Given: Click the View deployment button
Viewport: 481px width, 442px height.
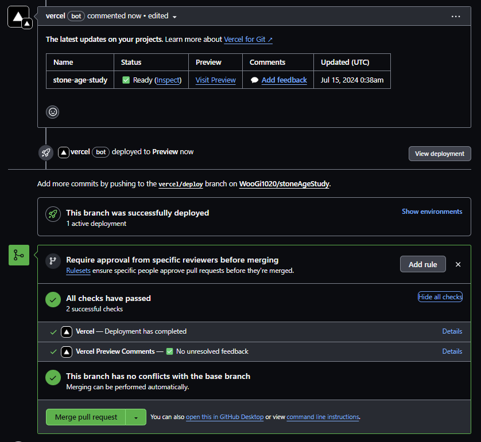Looking at the screenshot, I should (440, 154).
